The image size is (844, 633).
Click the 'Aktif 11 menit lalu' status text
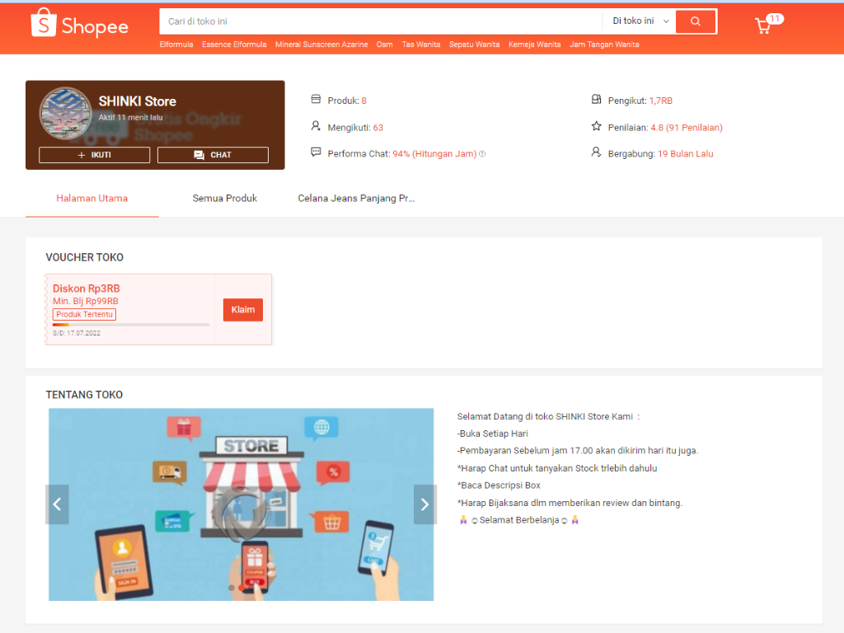coord(130,117)
